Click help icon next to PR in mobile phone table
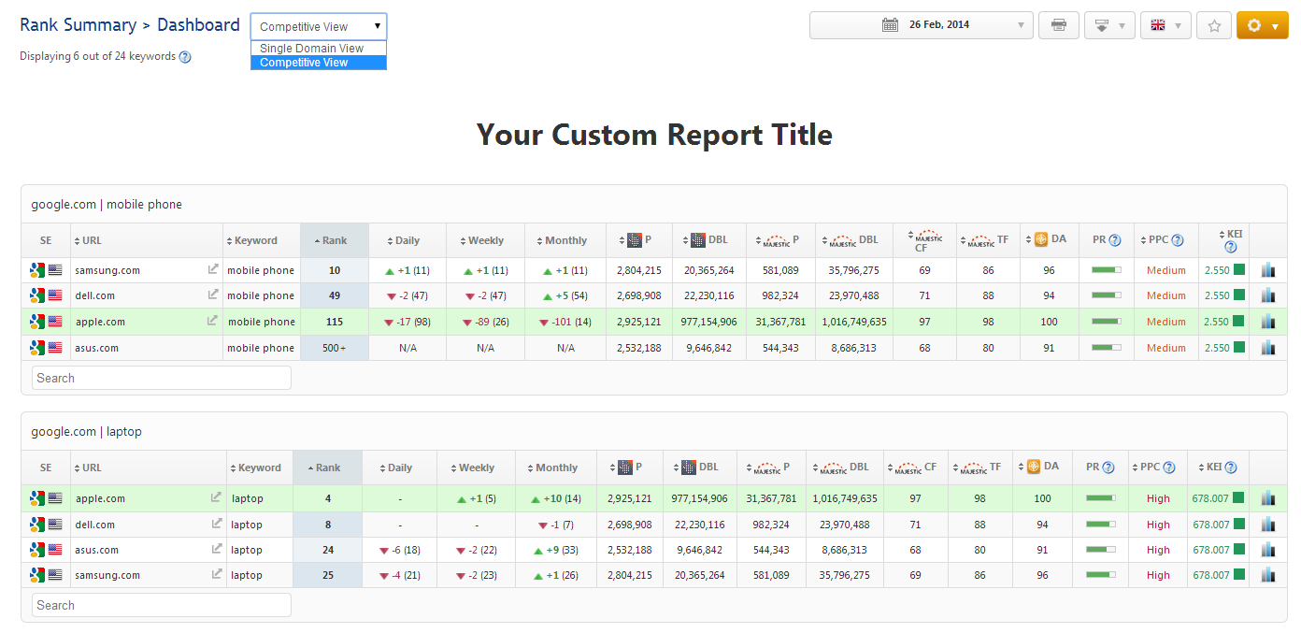 point(1114,241)
